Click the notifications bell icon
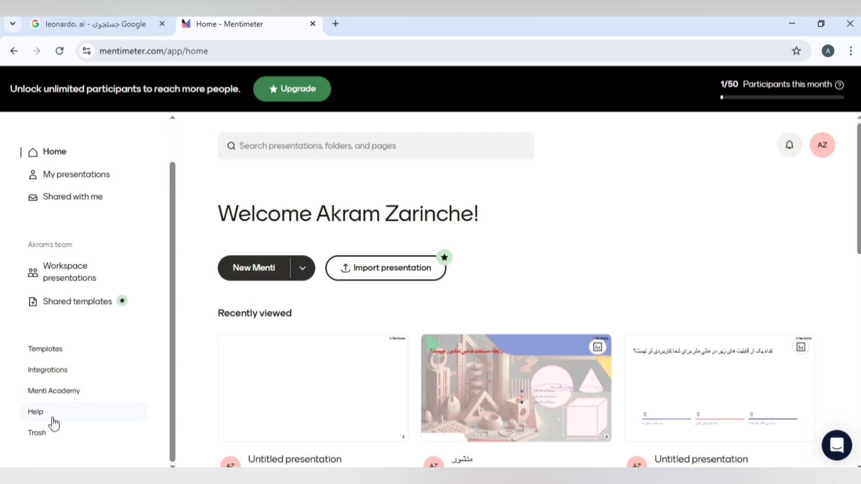The width and height of the screenshot is (861, 484). click(789, 145)
